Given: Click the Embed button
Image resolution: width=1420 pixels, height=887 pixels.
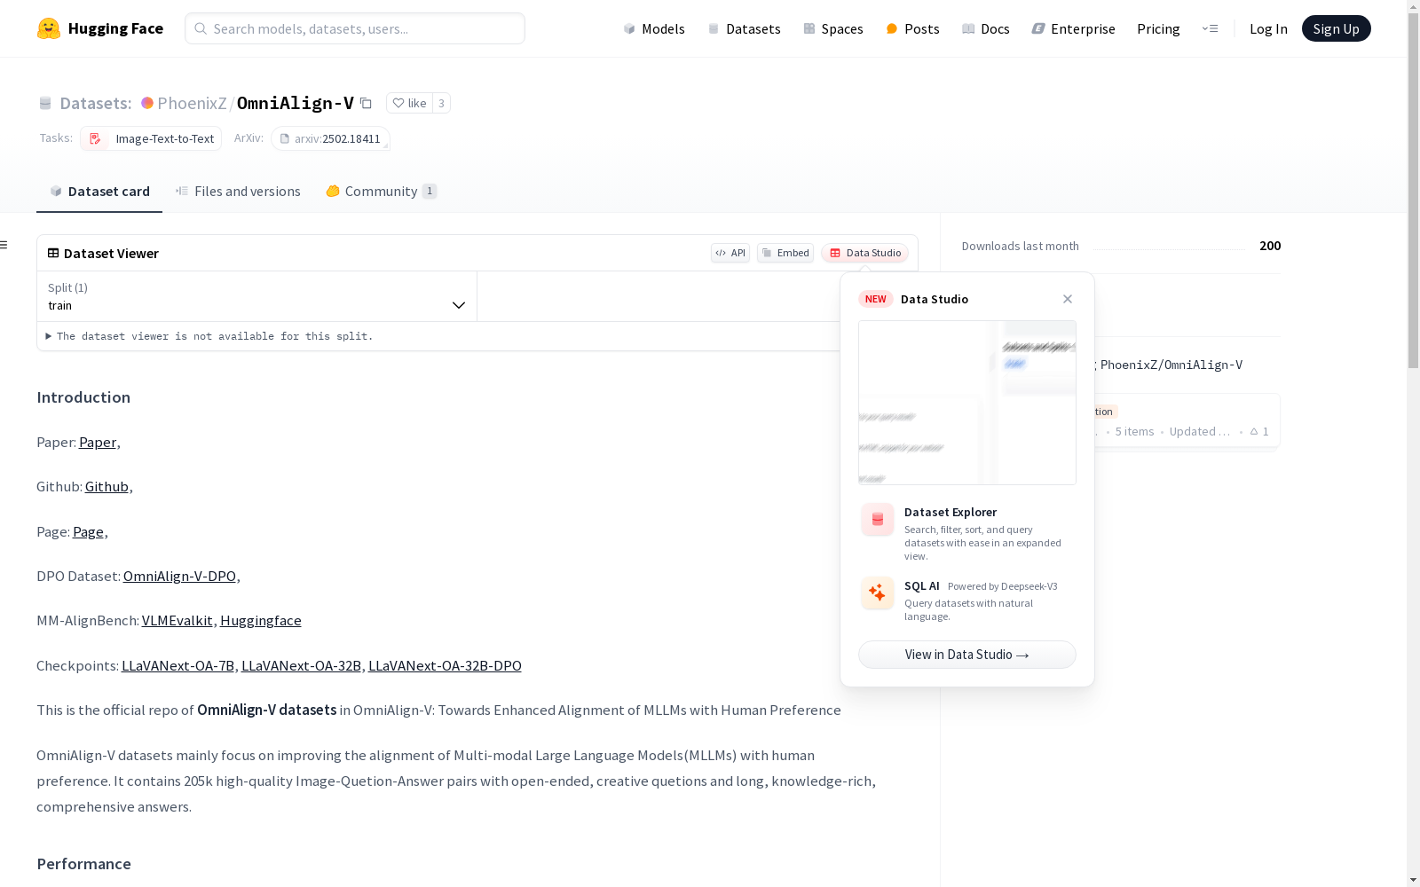Looking at the screenshot, I should pyautogui.click(x=785, y=253).
